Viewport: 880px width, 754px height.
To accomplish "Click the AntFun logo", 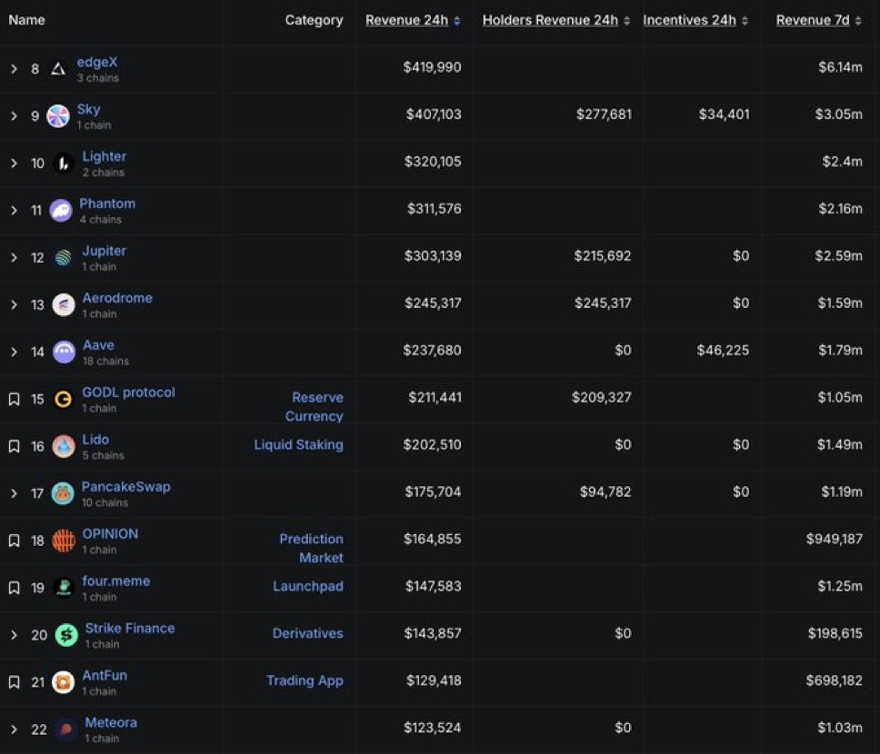I will tap(64, 681).
